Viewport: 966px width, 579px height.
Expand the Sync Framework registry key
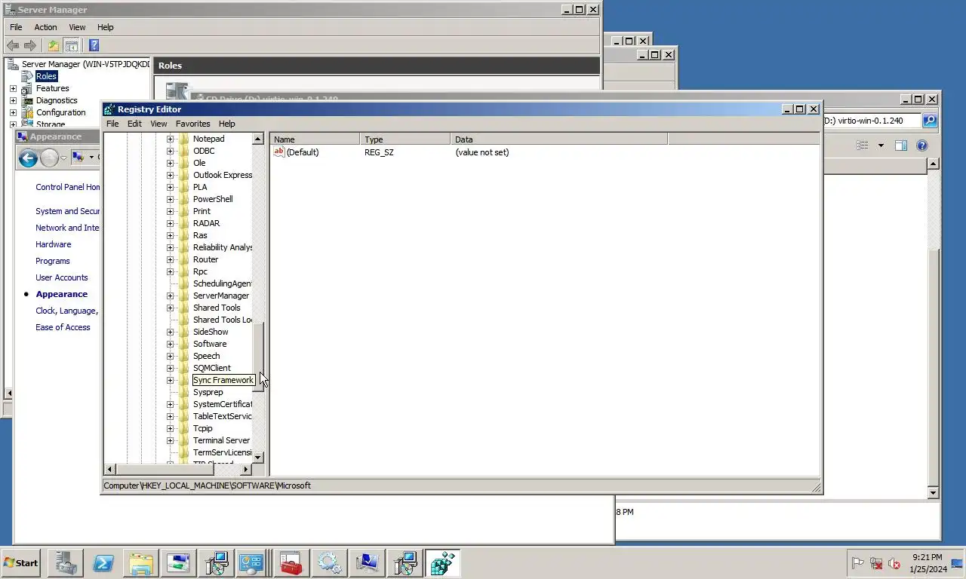pos(170,380)
